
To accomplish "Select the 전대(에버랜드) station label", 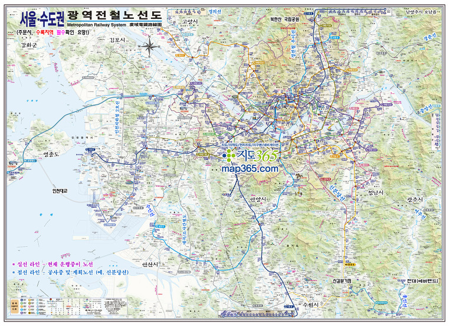I will 417,281.
